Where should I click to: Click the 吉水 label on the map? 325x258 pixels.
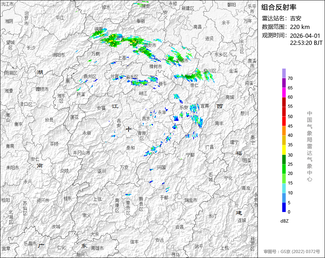tap(146, 118)
